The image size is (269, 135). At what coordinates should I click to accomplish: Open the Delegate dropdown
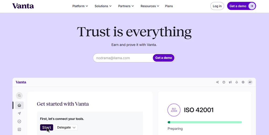(x=66, y=127)
